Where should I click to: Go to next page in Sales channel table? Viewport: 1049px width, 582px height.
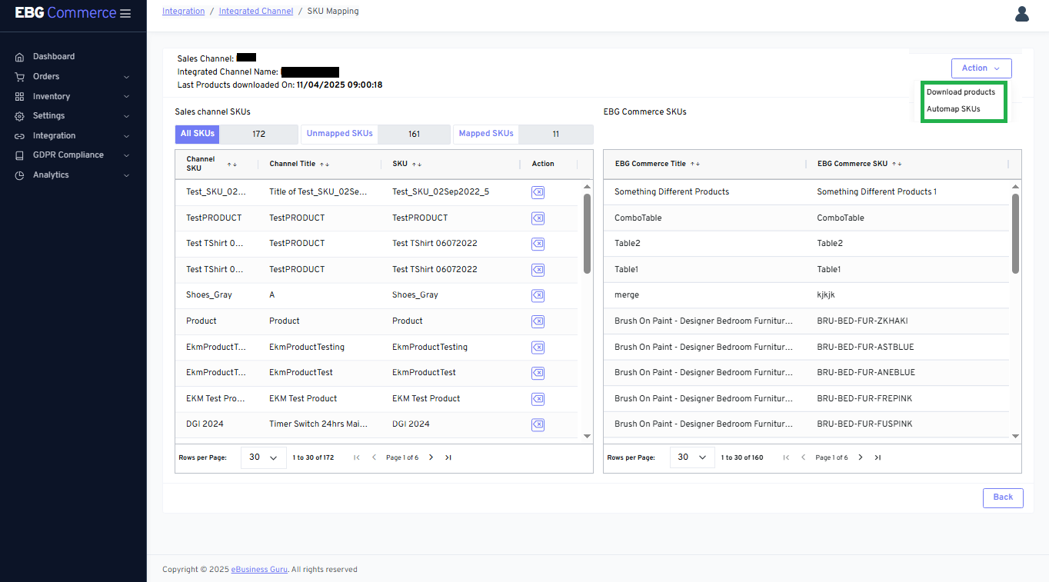[431, 457]
